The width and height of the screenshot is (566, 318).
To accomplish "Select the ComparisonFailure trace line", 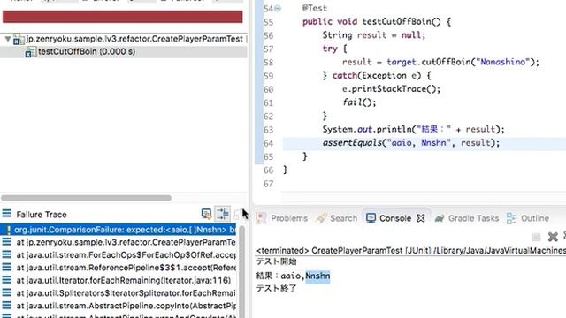I will (119, 230).
